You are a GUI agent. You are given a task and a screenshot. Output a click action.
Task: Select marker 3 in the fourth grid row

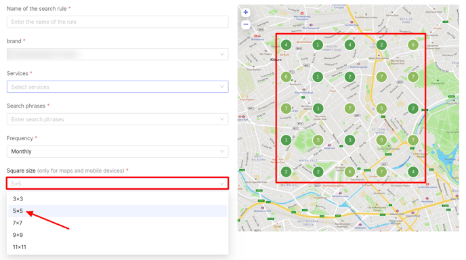(x=349, y=140)
